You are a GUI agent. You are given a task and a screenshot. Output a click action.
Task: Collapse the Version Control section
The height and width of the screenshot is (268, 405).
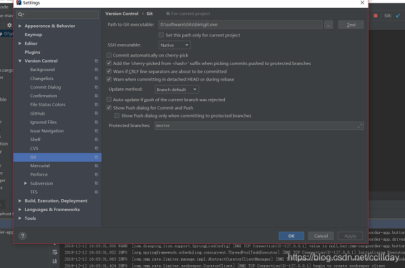point(20,61)
